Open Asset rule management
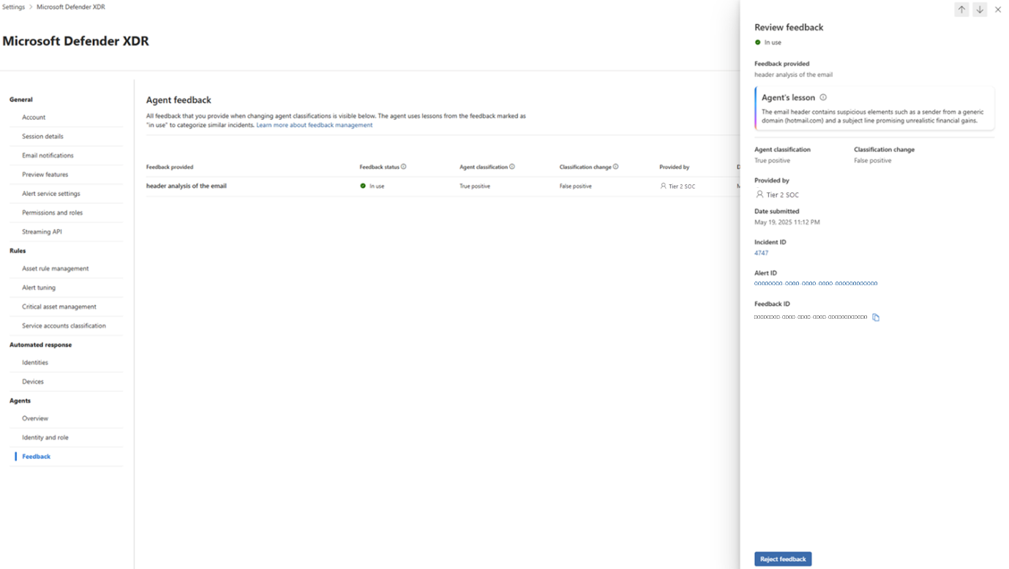 pyautogui.click(x=55, y=268)
